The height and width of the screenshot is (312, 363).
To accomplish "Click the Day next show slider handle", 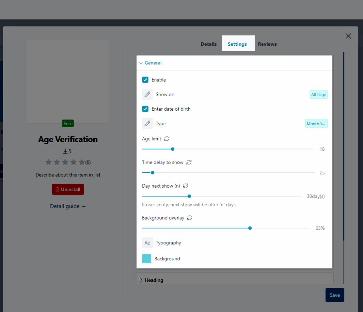I will 189,196.
